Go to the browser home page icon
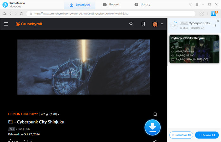Viewport: 221px width, 142px height. pos(4,14)
